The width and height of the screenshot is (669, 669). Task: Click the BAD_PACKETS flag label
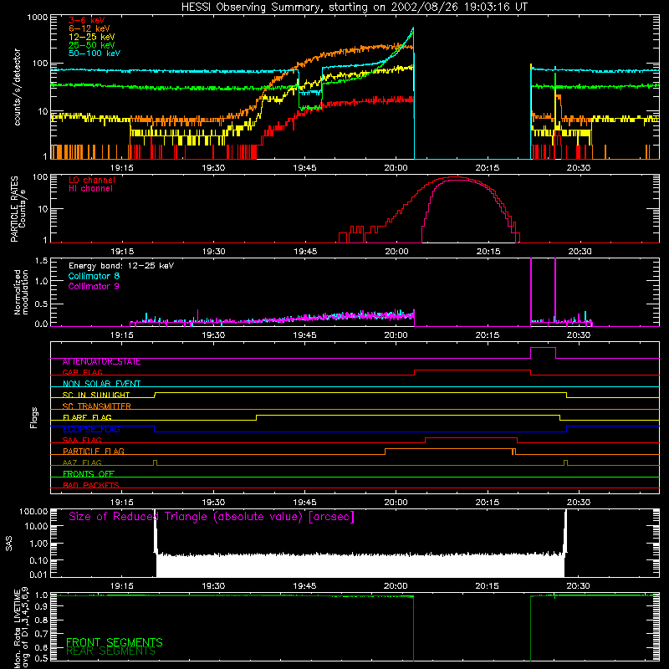pos(91,486)
